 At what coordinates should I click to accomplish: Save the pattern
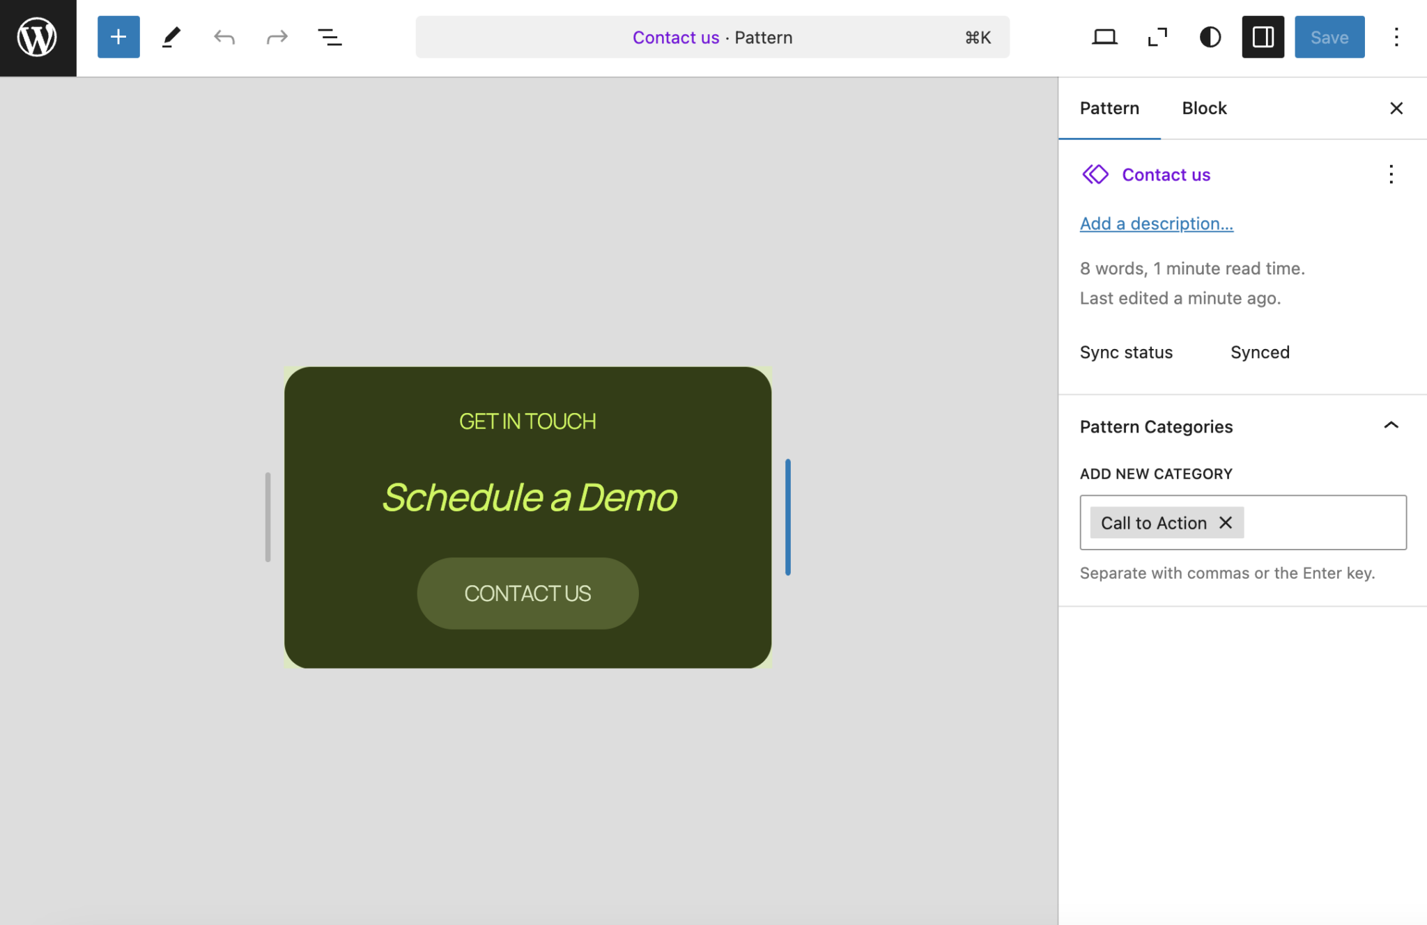(1328, 37)
